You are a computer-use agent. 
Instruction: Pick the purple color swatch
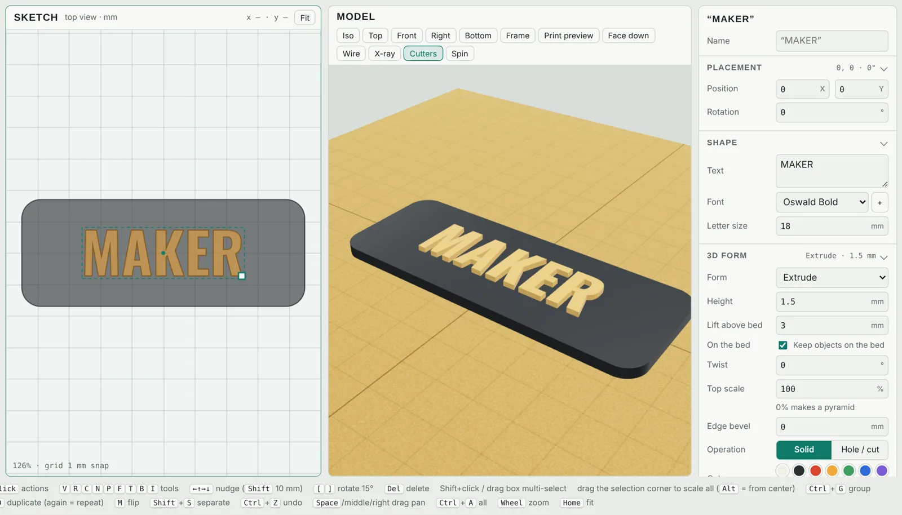coord(882,470)
